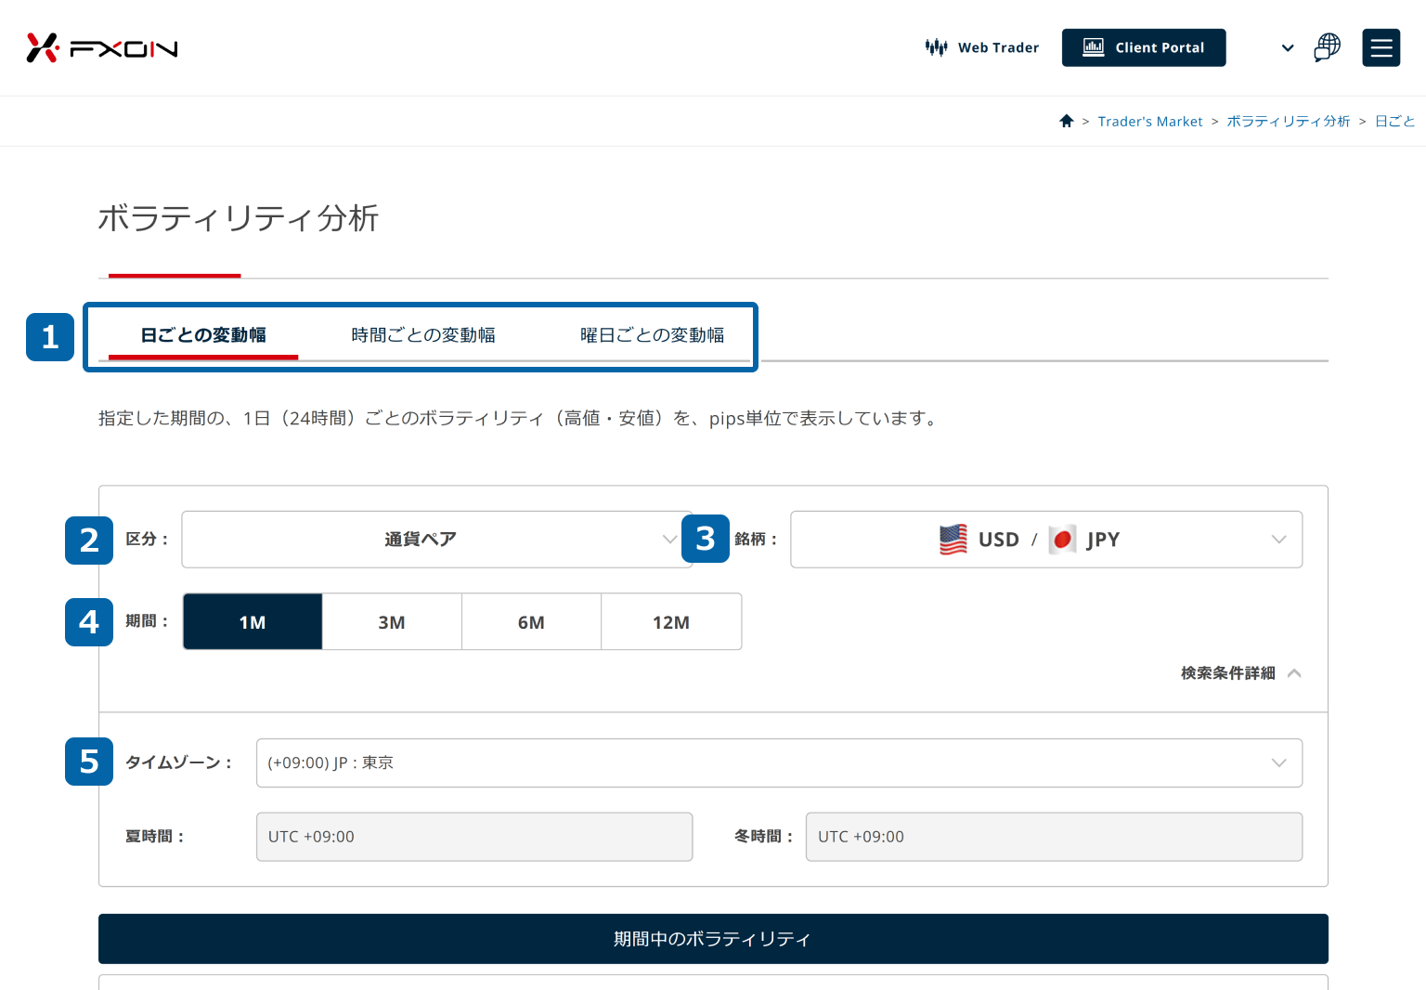Select the 6M period
Screen dimensions: 1426x990
[x=532, y=621]
